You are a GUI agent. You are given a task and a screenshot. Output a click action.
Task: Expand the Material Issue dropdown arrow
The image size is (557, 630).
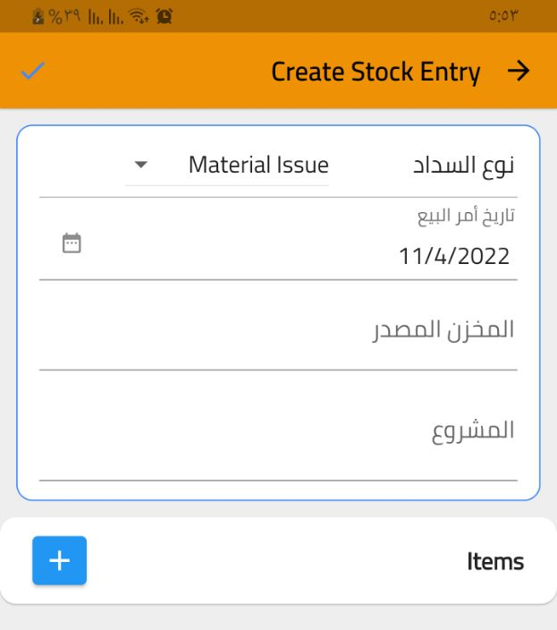[140, 165]
